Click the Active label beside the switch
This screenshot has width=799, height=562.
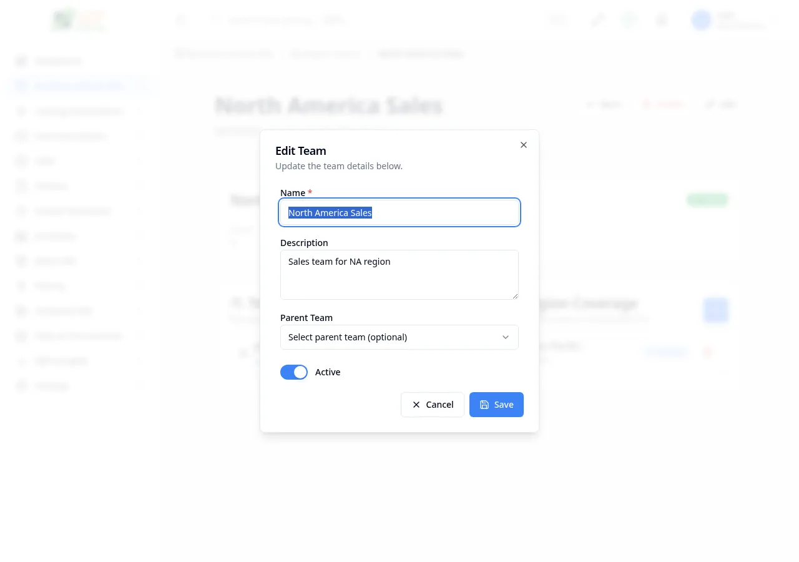pos(328,372)
